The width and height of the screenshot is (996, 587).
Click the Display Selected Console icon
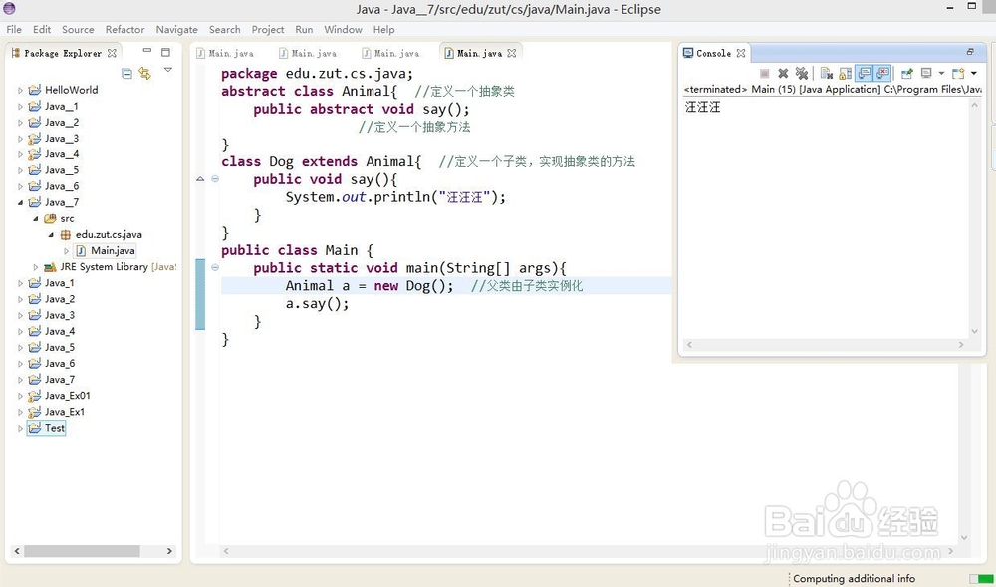point(926,73)
